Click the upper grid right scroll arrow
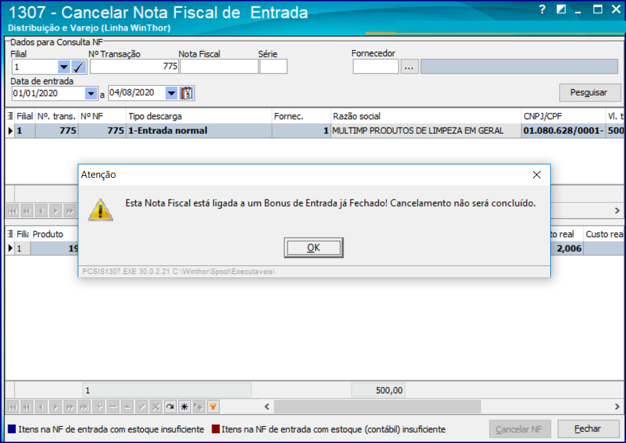 coord(617,211)
